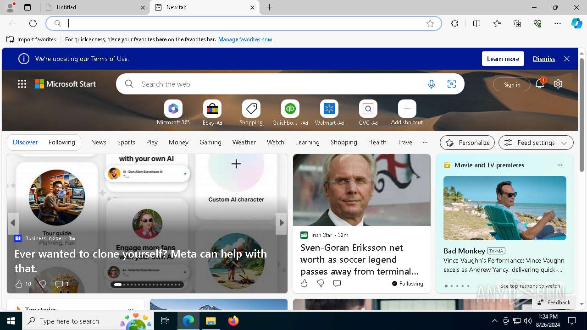Click See top reasons to watch
The image size is (587, 330).
530,286
